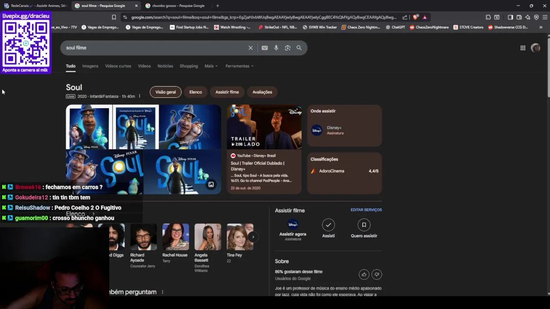Open Angela Bassett cast photo

pyautogui.click(x=208, y=237)
